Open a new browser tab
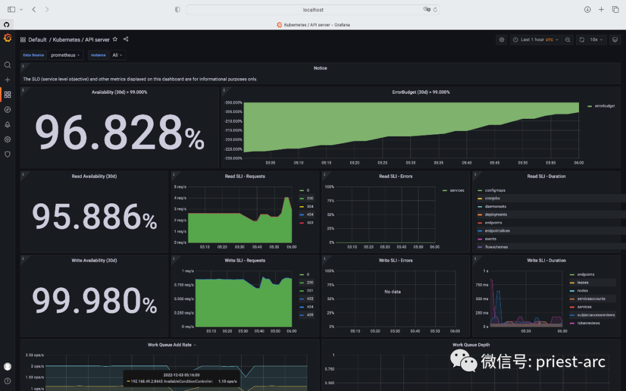626x391 pixels. point(601,9)
